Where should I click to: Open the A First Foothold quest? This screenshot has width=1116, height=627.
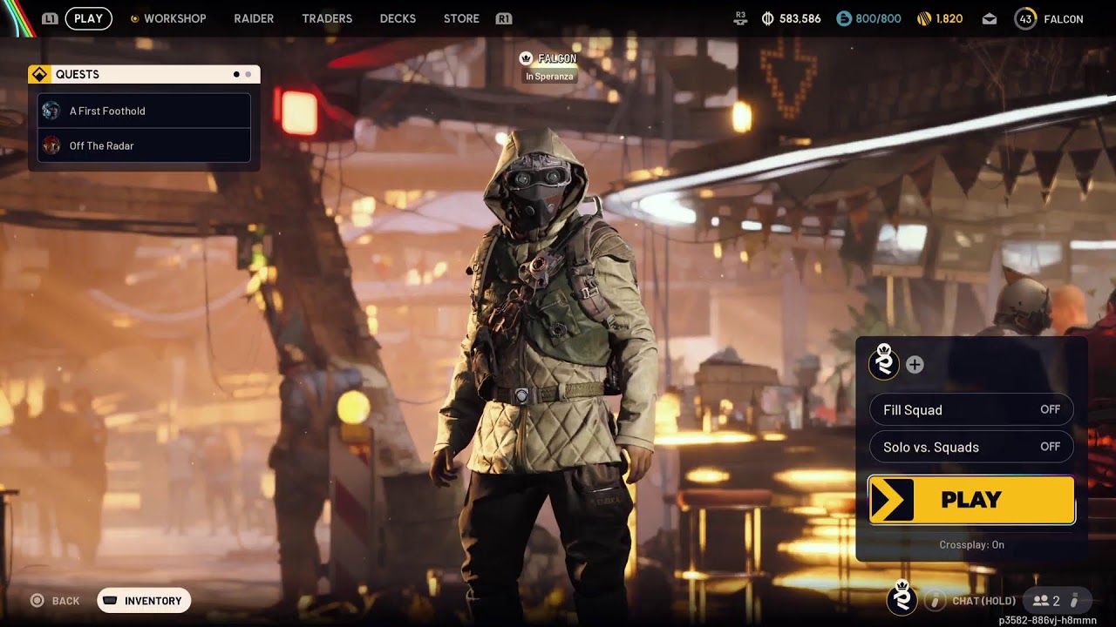coord(144,111)
